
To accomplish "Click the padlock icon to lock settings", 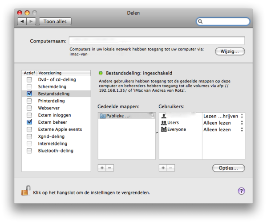I will pos(26,191).
